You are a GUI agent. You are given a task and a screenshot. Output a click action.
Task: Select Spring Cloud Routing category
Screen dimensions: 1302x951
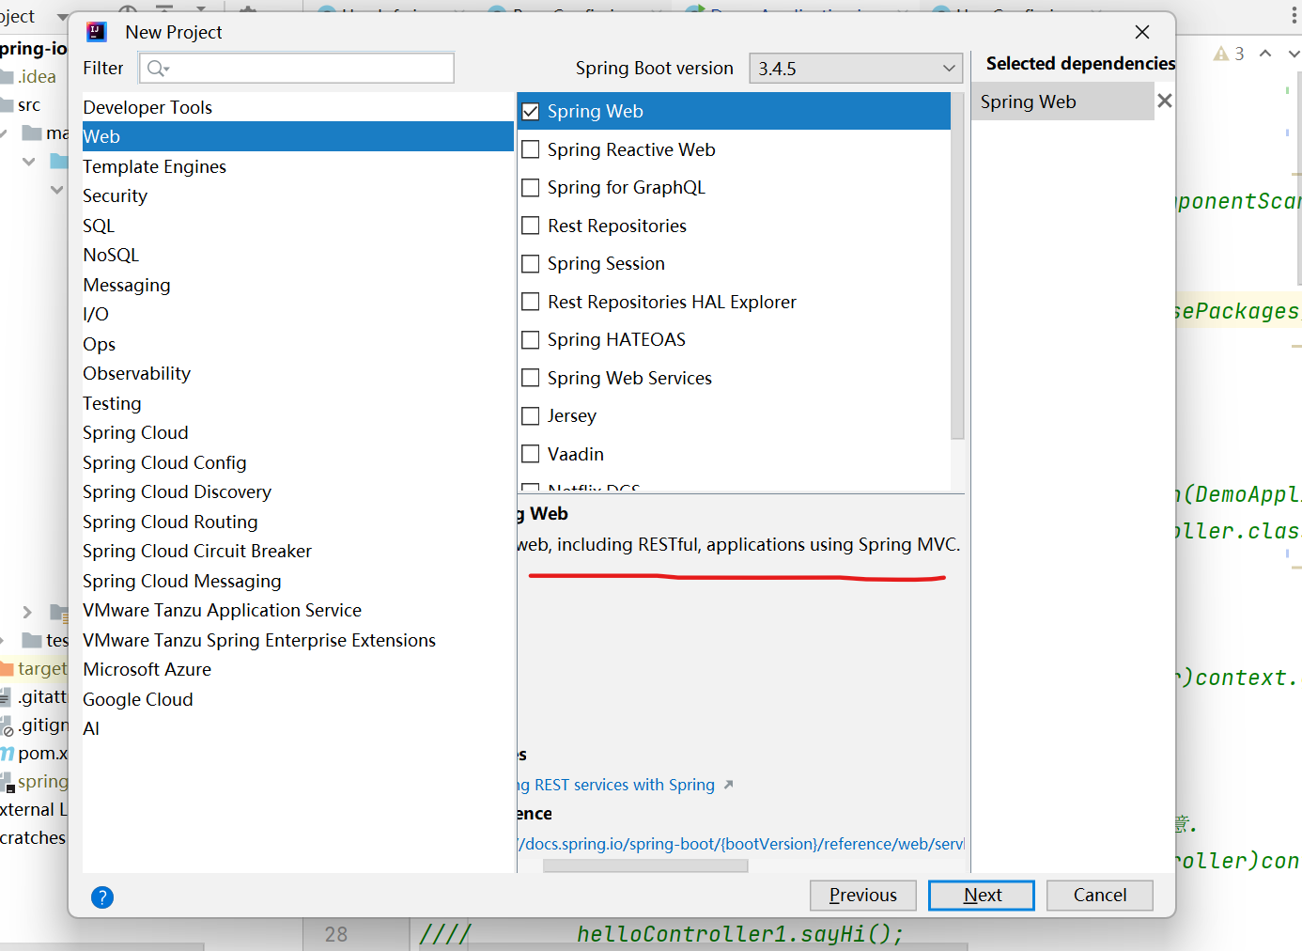(298, 522)
